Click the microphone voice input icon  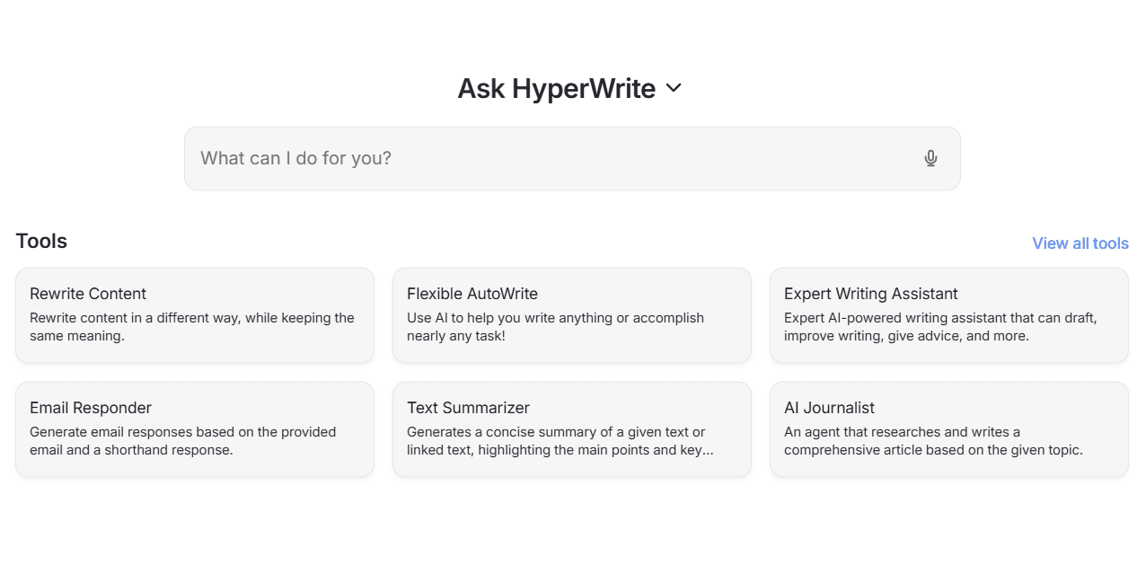click(930, 158)
